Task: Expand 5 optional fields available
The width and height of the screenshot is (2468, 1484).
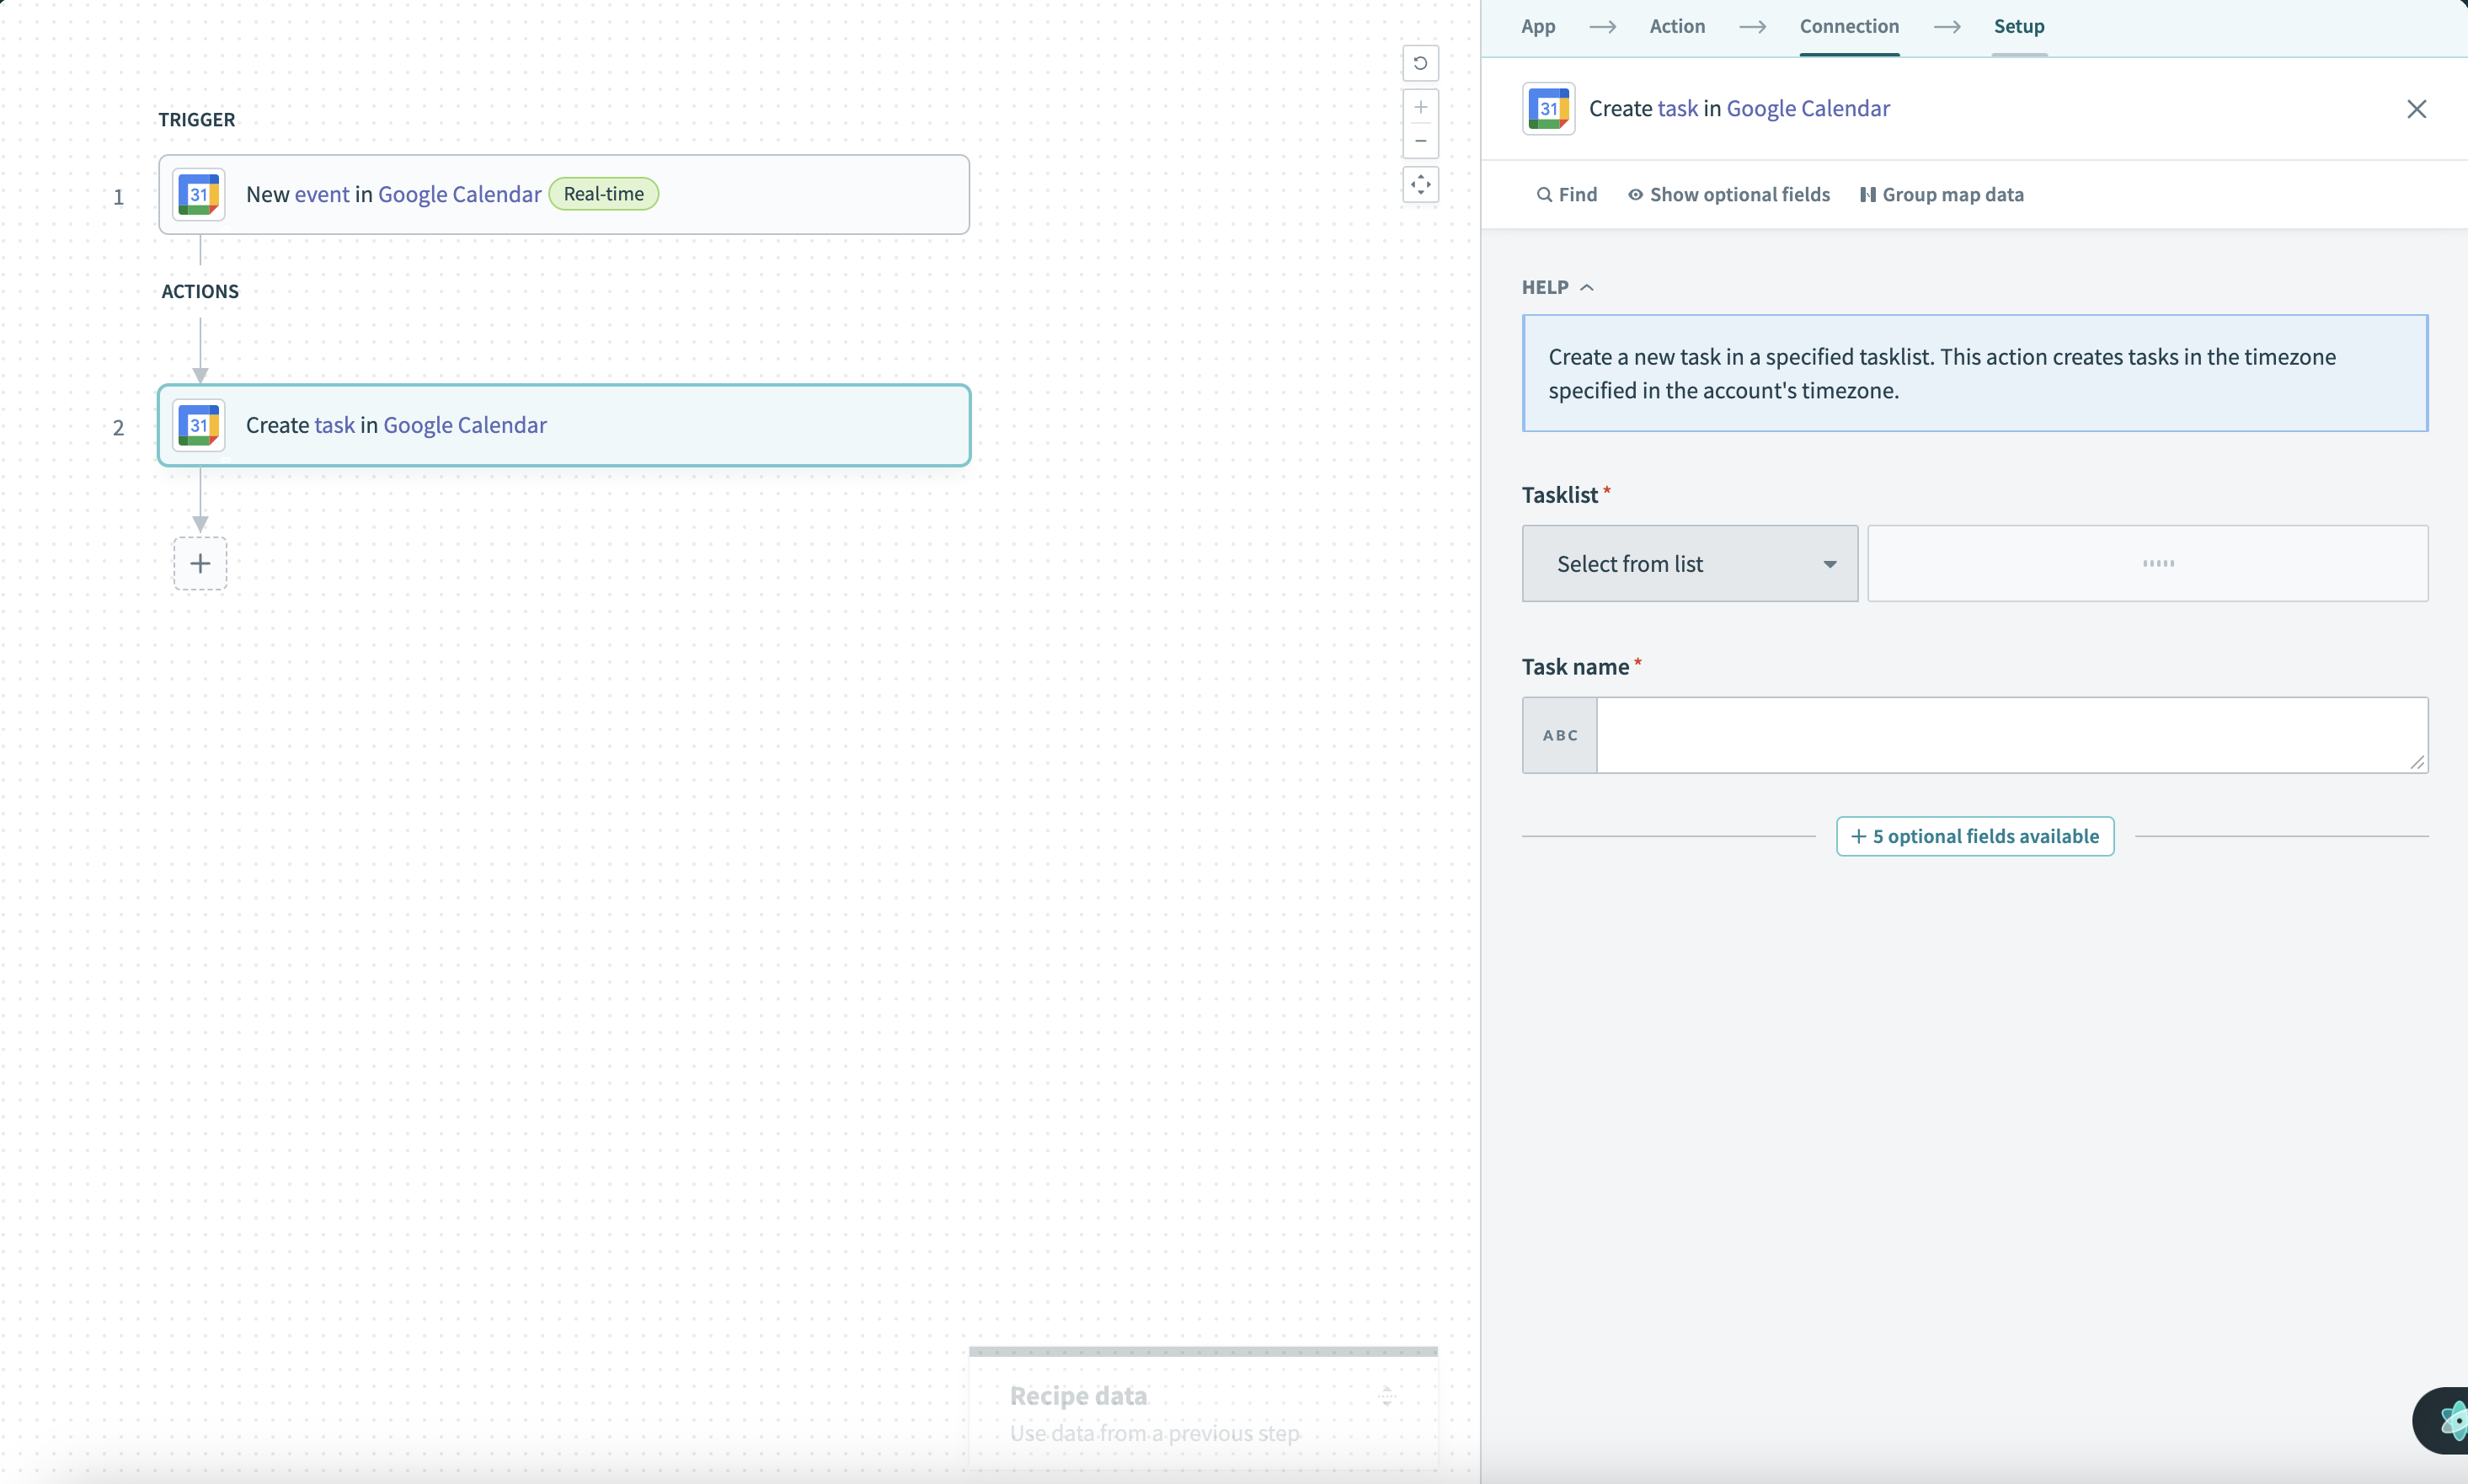Action: click(1974, 836)
